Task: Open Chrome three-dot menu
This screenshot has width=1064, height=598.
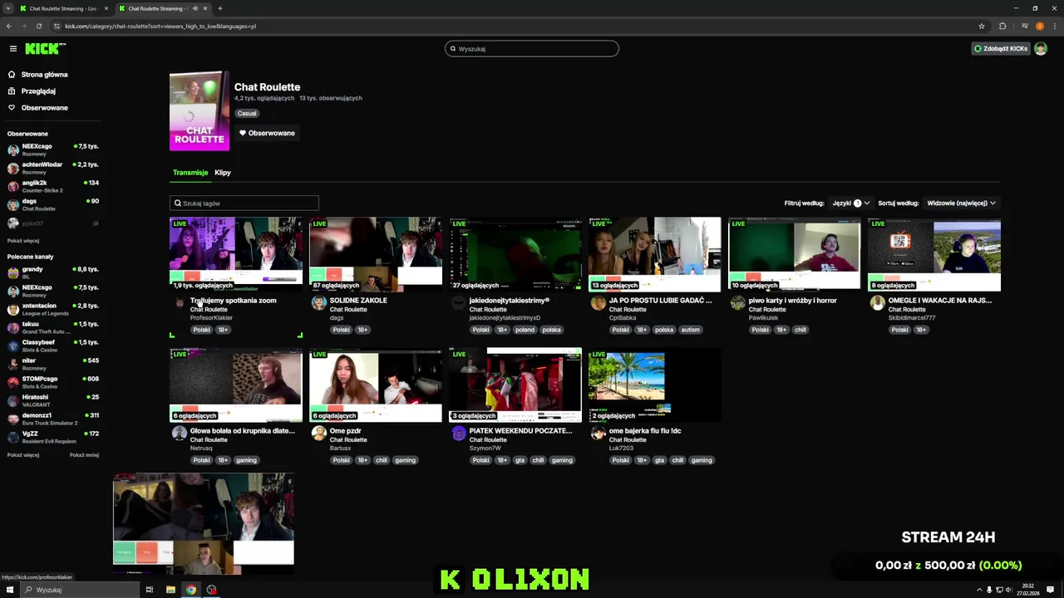Action: (1054, 26)
